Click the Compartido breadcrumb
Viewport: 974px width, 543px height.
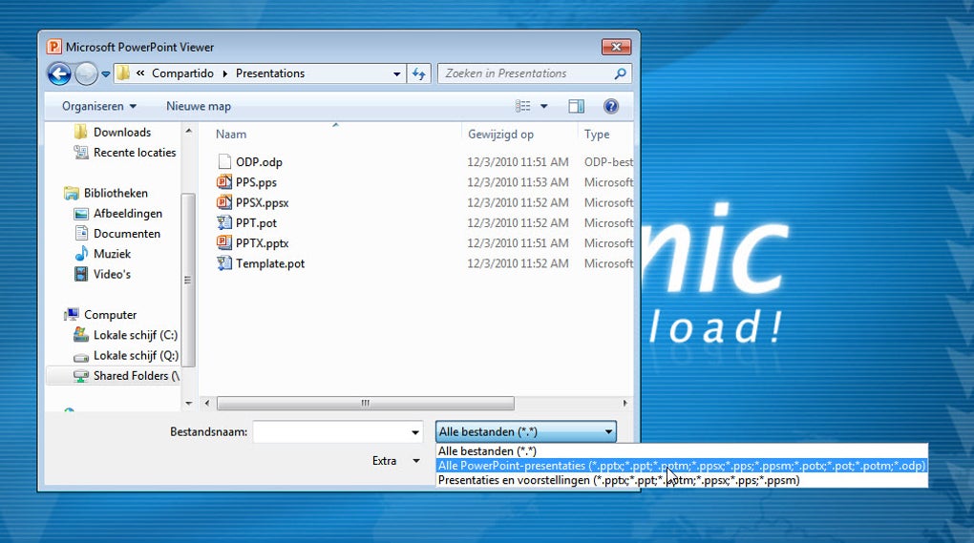click(x=182, y=73)
